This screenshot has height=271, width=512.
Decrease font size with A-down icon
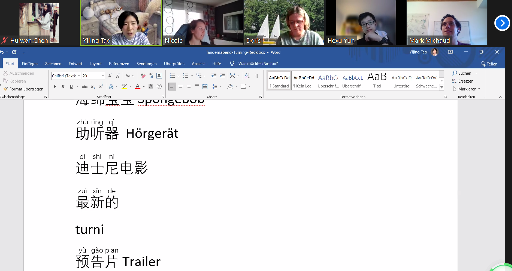118,76
